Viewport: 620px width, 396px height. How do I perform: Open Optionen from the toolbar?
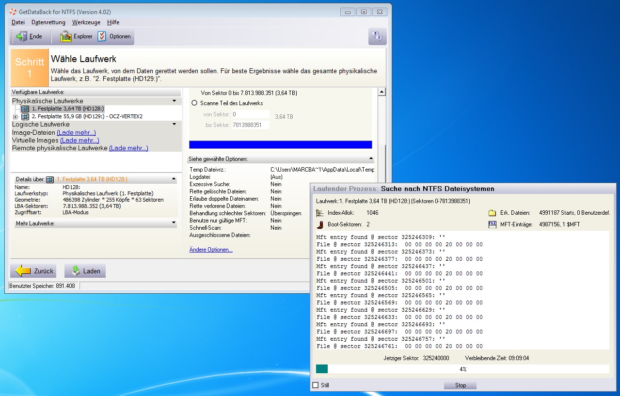pos(114,36)
